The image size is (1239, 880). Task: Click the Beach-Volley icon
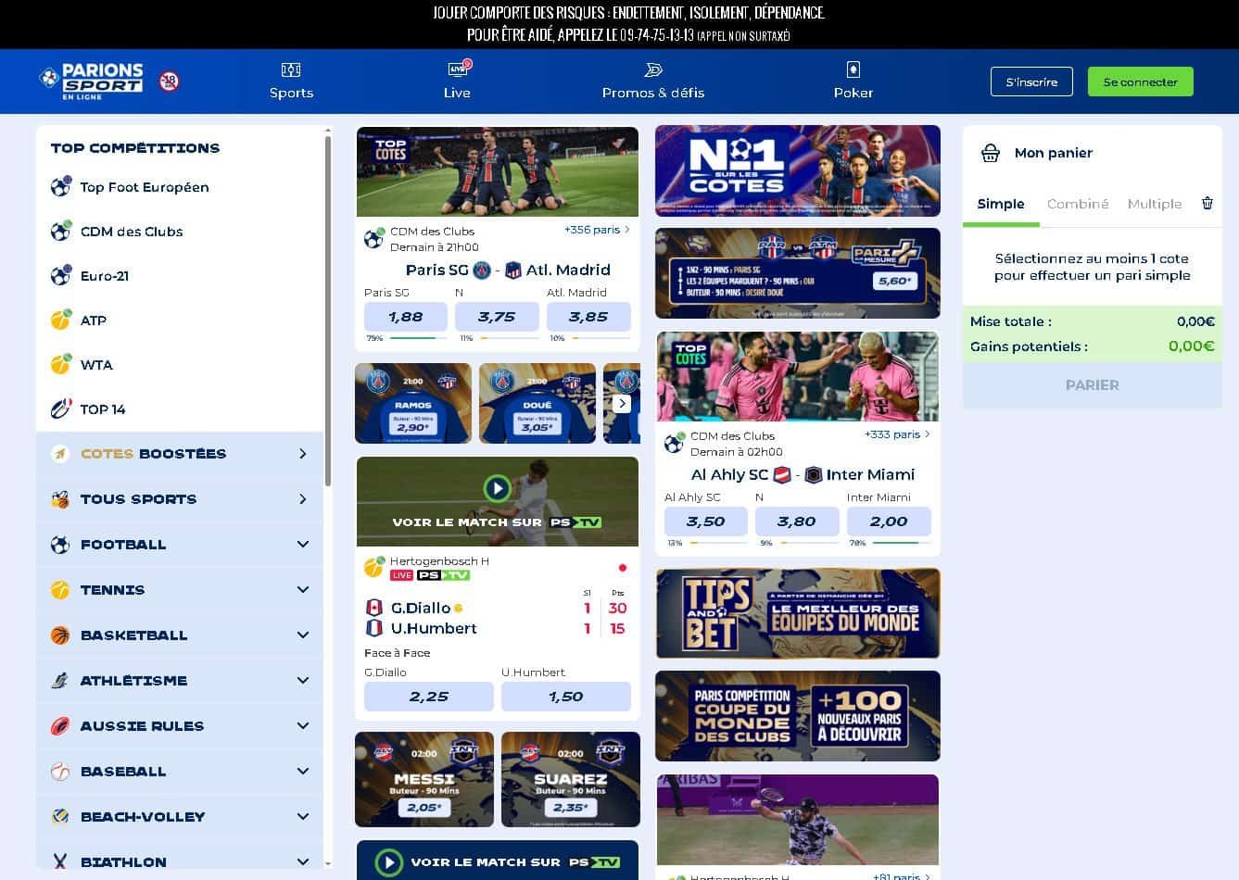tap(60, 817)
